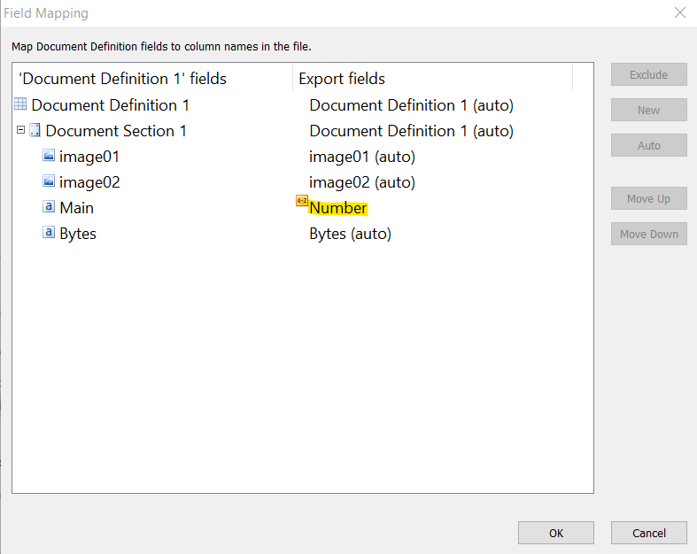
Task: Select the image02 picture field icon
Action: tap(49, 181)
